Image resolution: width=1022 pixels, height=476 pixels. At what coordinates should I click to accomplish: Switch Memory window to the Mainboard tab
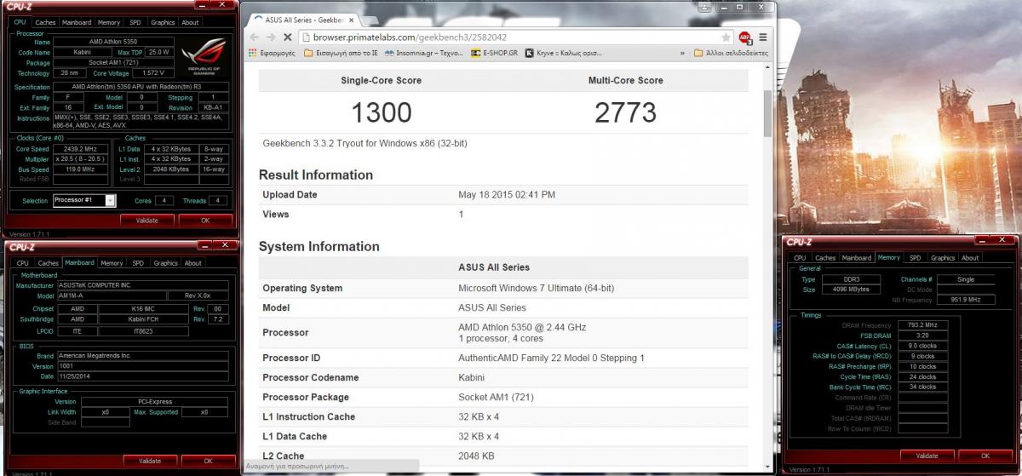pos(857,257)
